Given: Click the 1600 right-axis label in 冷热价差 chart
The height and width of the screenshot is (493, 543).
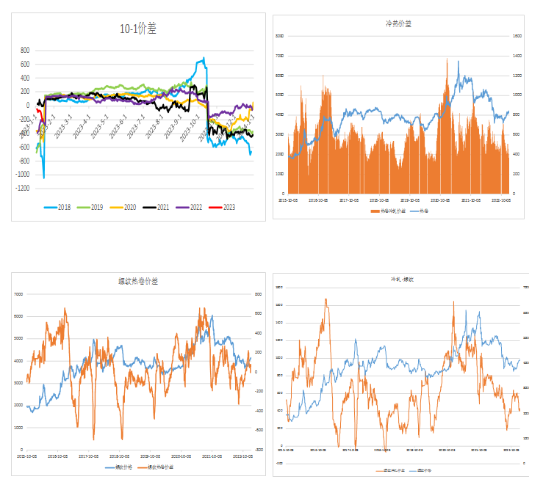Looking at the screenshot, I should point(517,36).
